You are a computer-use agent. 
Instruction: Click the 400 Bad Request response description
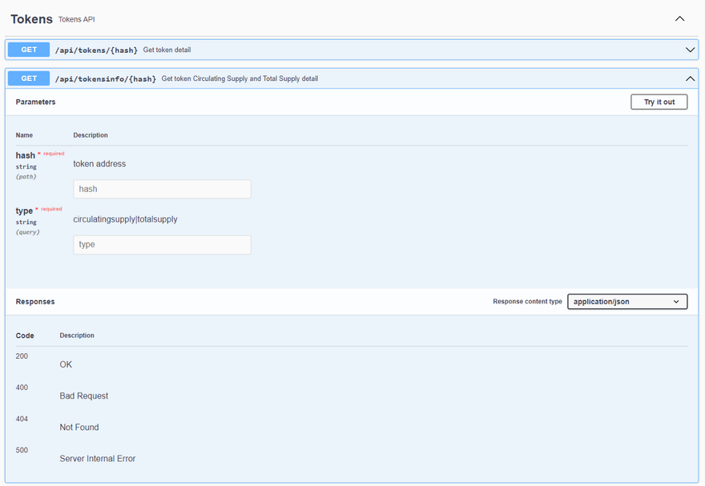pyautogui.click(x=84, y=396)
